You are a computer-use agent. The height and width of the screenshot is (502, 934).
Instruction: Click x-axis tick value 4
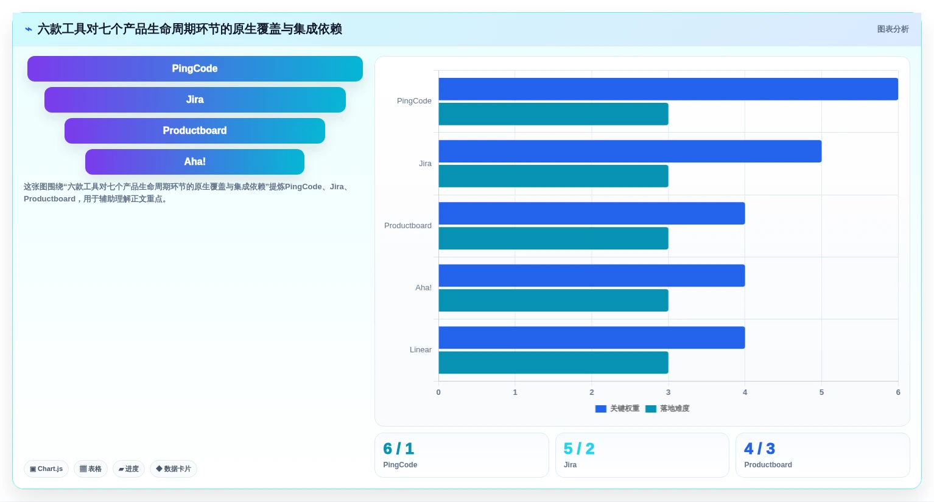(745, 392)
